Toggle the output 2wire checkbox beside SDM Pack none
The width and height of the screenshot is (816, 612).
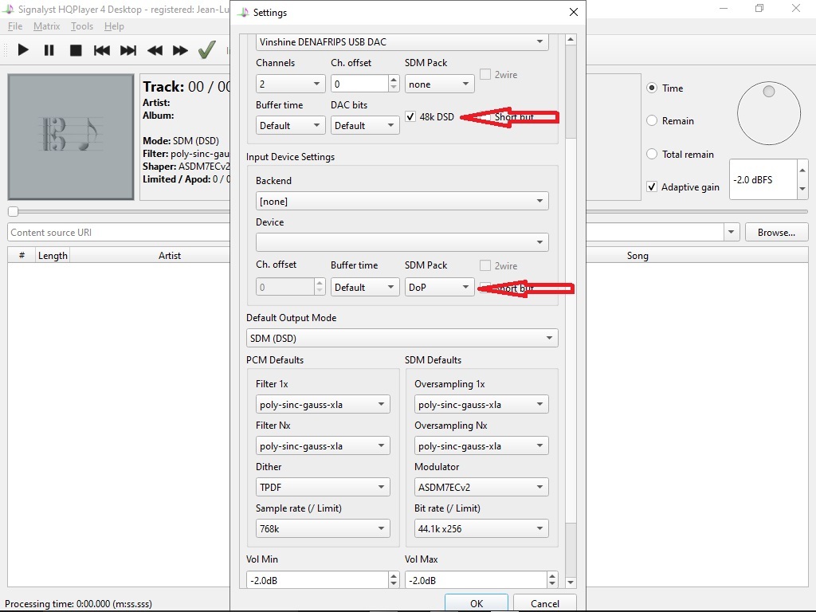pyautogui.click(x=485, y=74)
